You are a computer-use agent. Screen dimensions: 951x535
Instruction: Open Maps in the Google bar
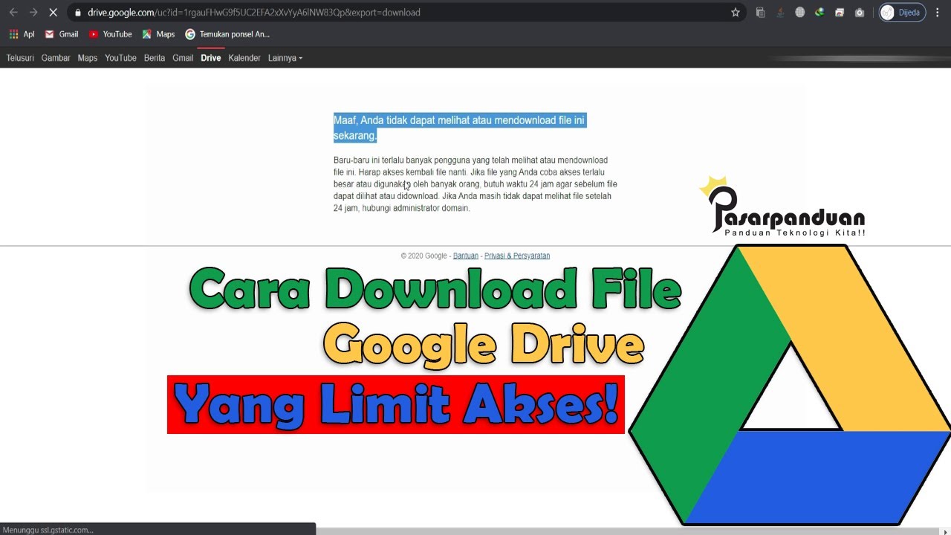pos(88,58)
